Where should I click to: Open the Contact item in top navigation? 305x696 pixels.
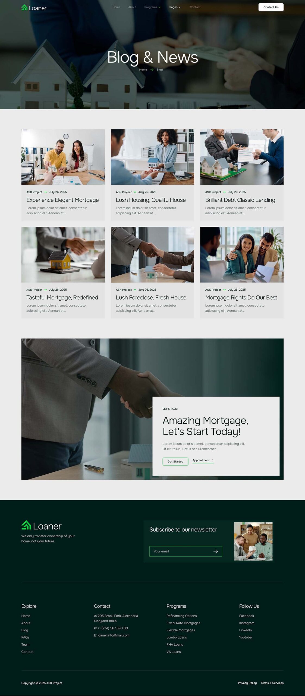[x=195, y=7]
